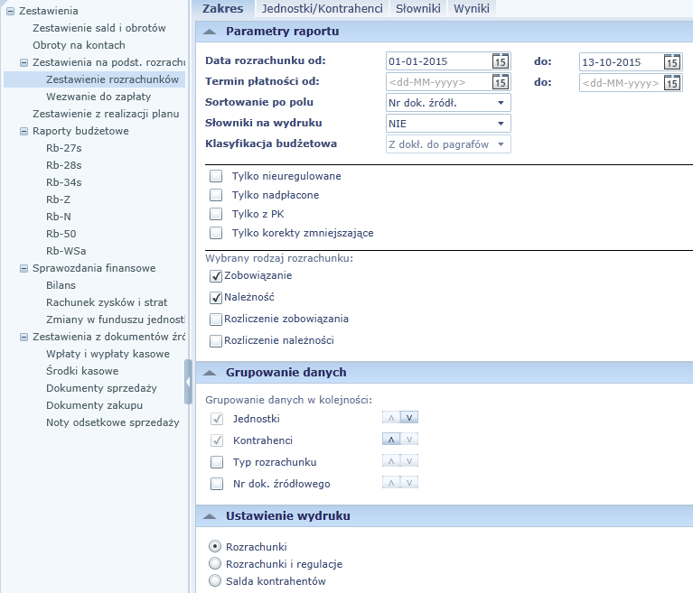The image size is (693, 593).
Task: Open Rachunek zysków i strat
Action: pos(107,302)
